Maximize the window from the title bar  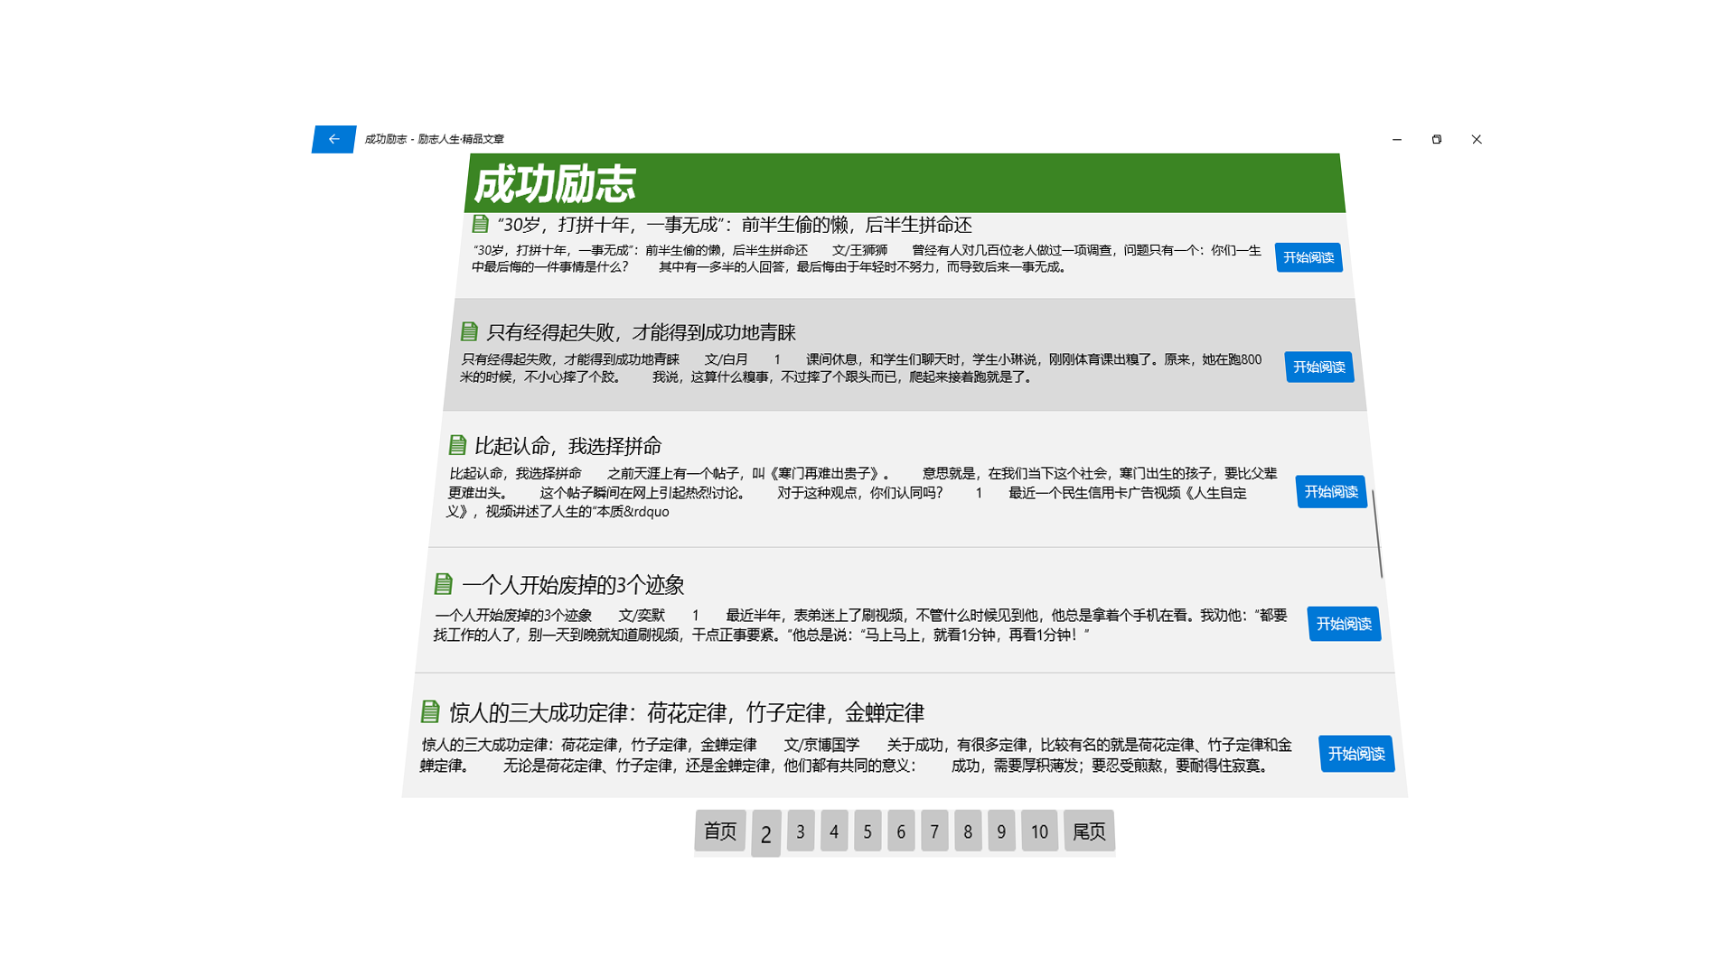[1436, 139]
